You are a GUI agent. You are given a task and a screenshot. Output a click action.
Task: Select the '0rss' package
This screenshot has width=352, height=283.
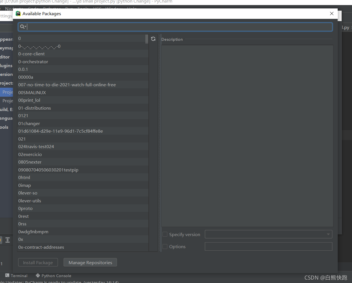point(83,224)
